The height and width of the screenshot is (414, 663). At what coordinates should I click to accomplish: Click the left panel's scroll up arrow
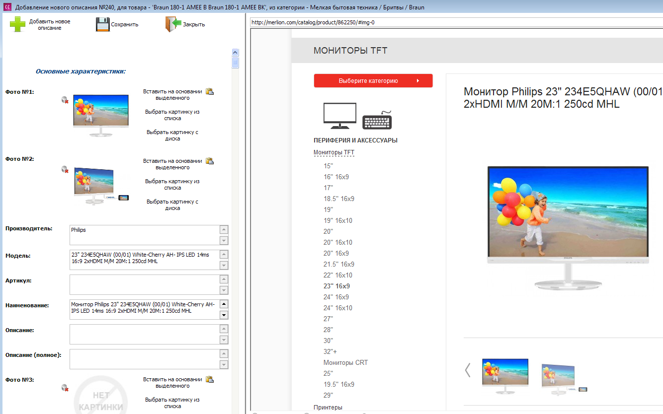pyautogui.click(x=236, y=52)
